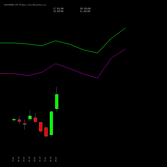This screenshot has height=167, width=167.
Task: Select the 20 Jul date label
Action: pyautogui.click(x=18, y=159)
